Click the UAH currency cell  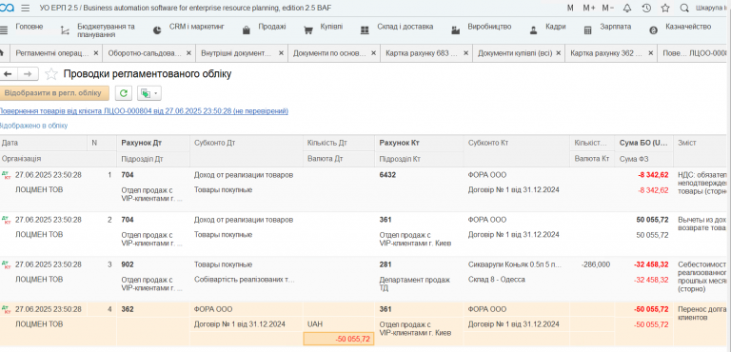pos(316,324)
